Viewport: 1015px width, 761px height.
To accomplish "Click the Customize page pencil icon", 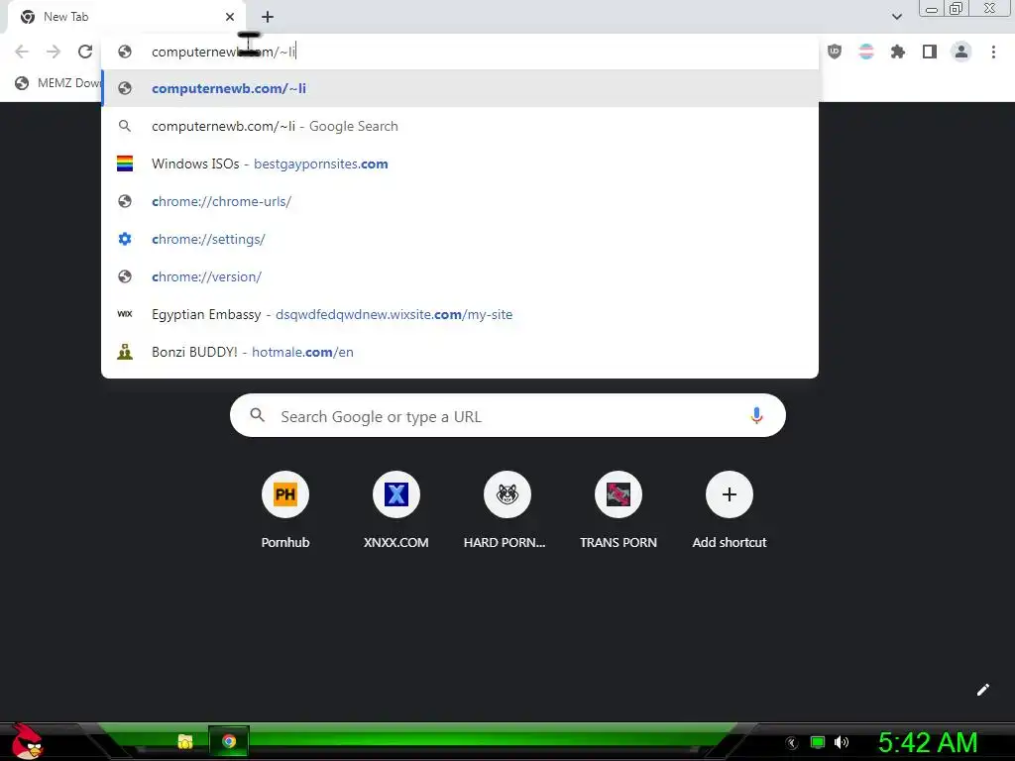I will (982, 690).
